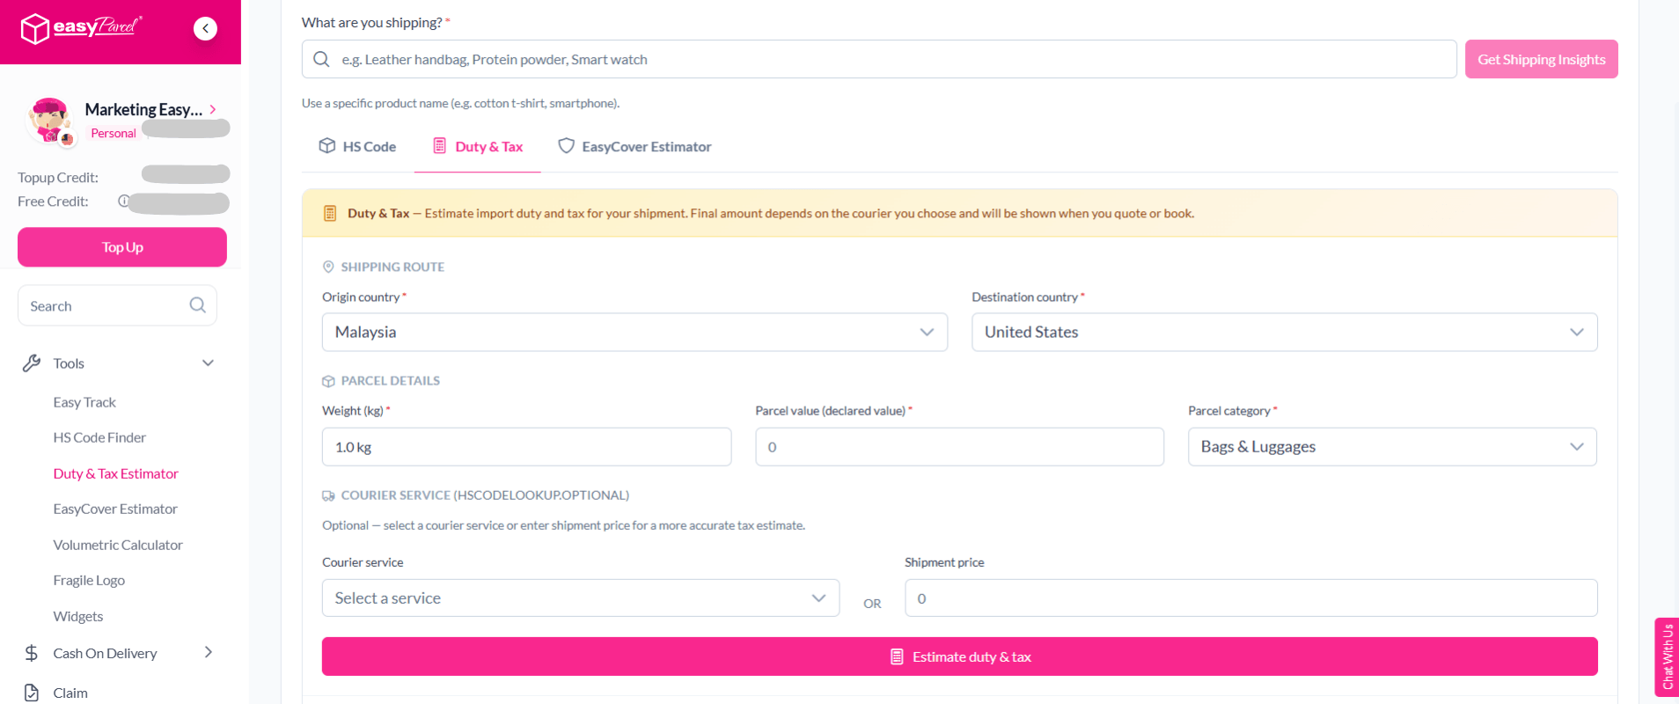Open the Origin country dropdown
The height and width of the screenshot is (704, 1679).
[634, 333]
